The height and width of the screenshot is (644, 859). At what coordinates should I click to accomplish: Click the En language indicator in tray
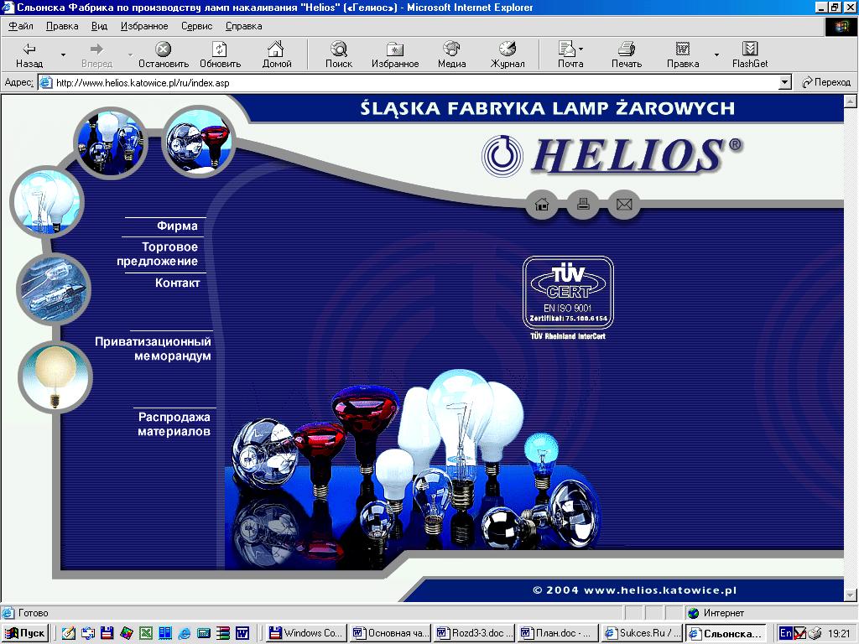pos(785,633)
